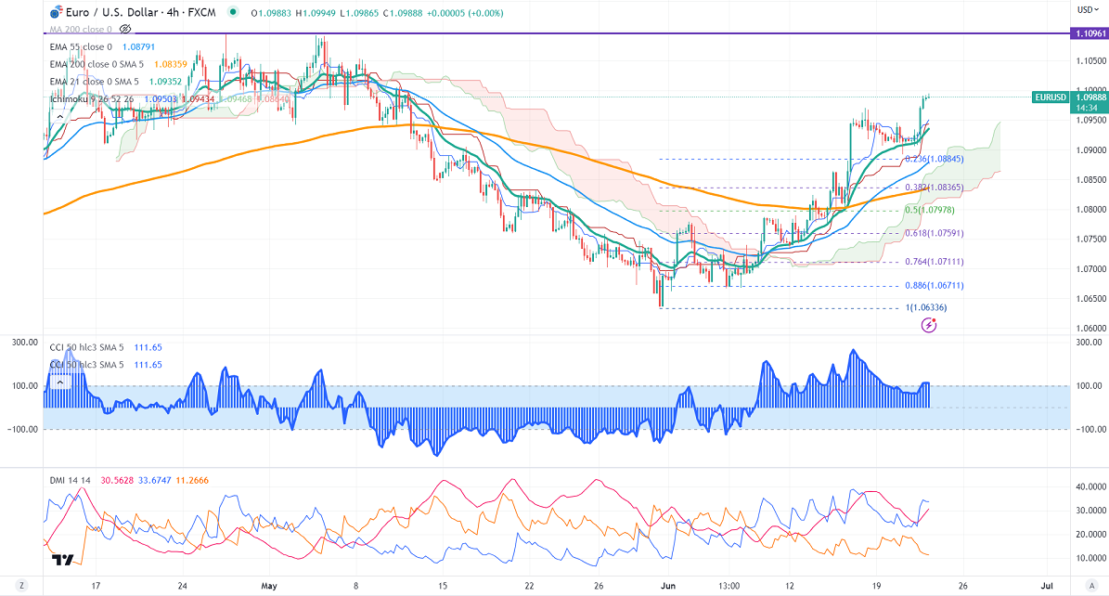Image resolution: width=1109 pixels, height=596 pixels.
Task: Click the May label on time axis
Action: click(x=269, y=586)
